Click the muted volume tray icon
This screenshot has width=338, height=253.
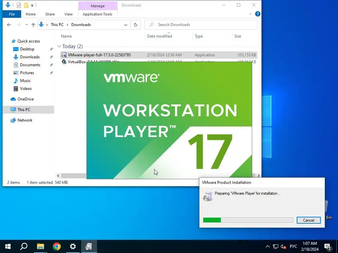point(284,246)
